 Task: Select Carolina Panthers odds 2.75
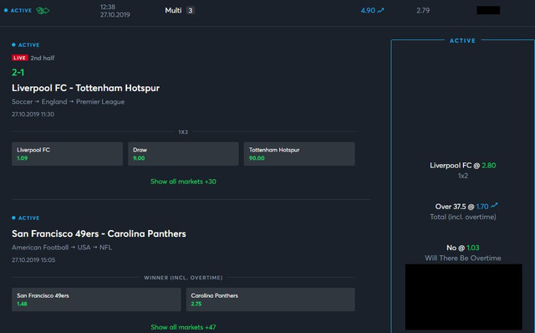[x=271, y=300]
